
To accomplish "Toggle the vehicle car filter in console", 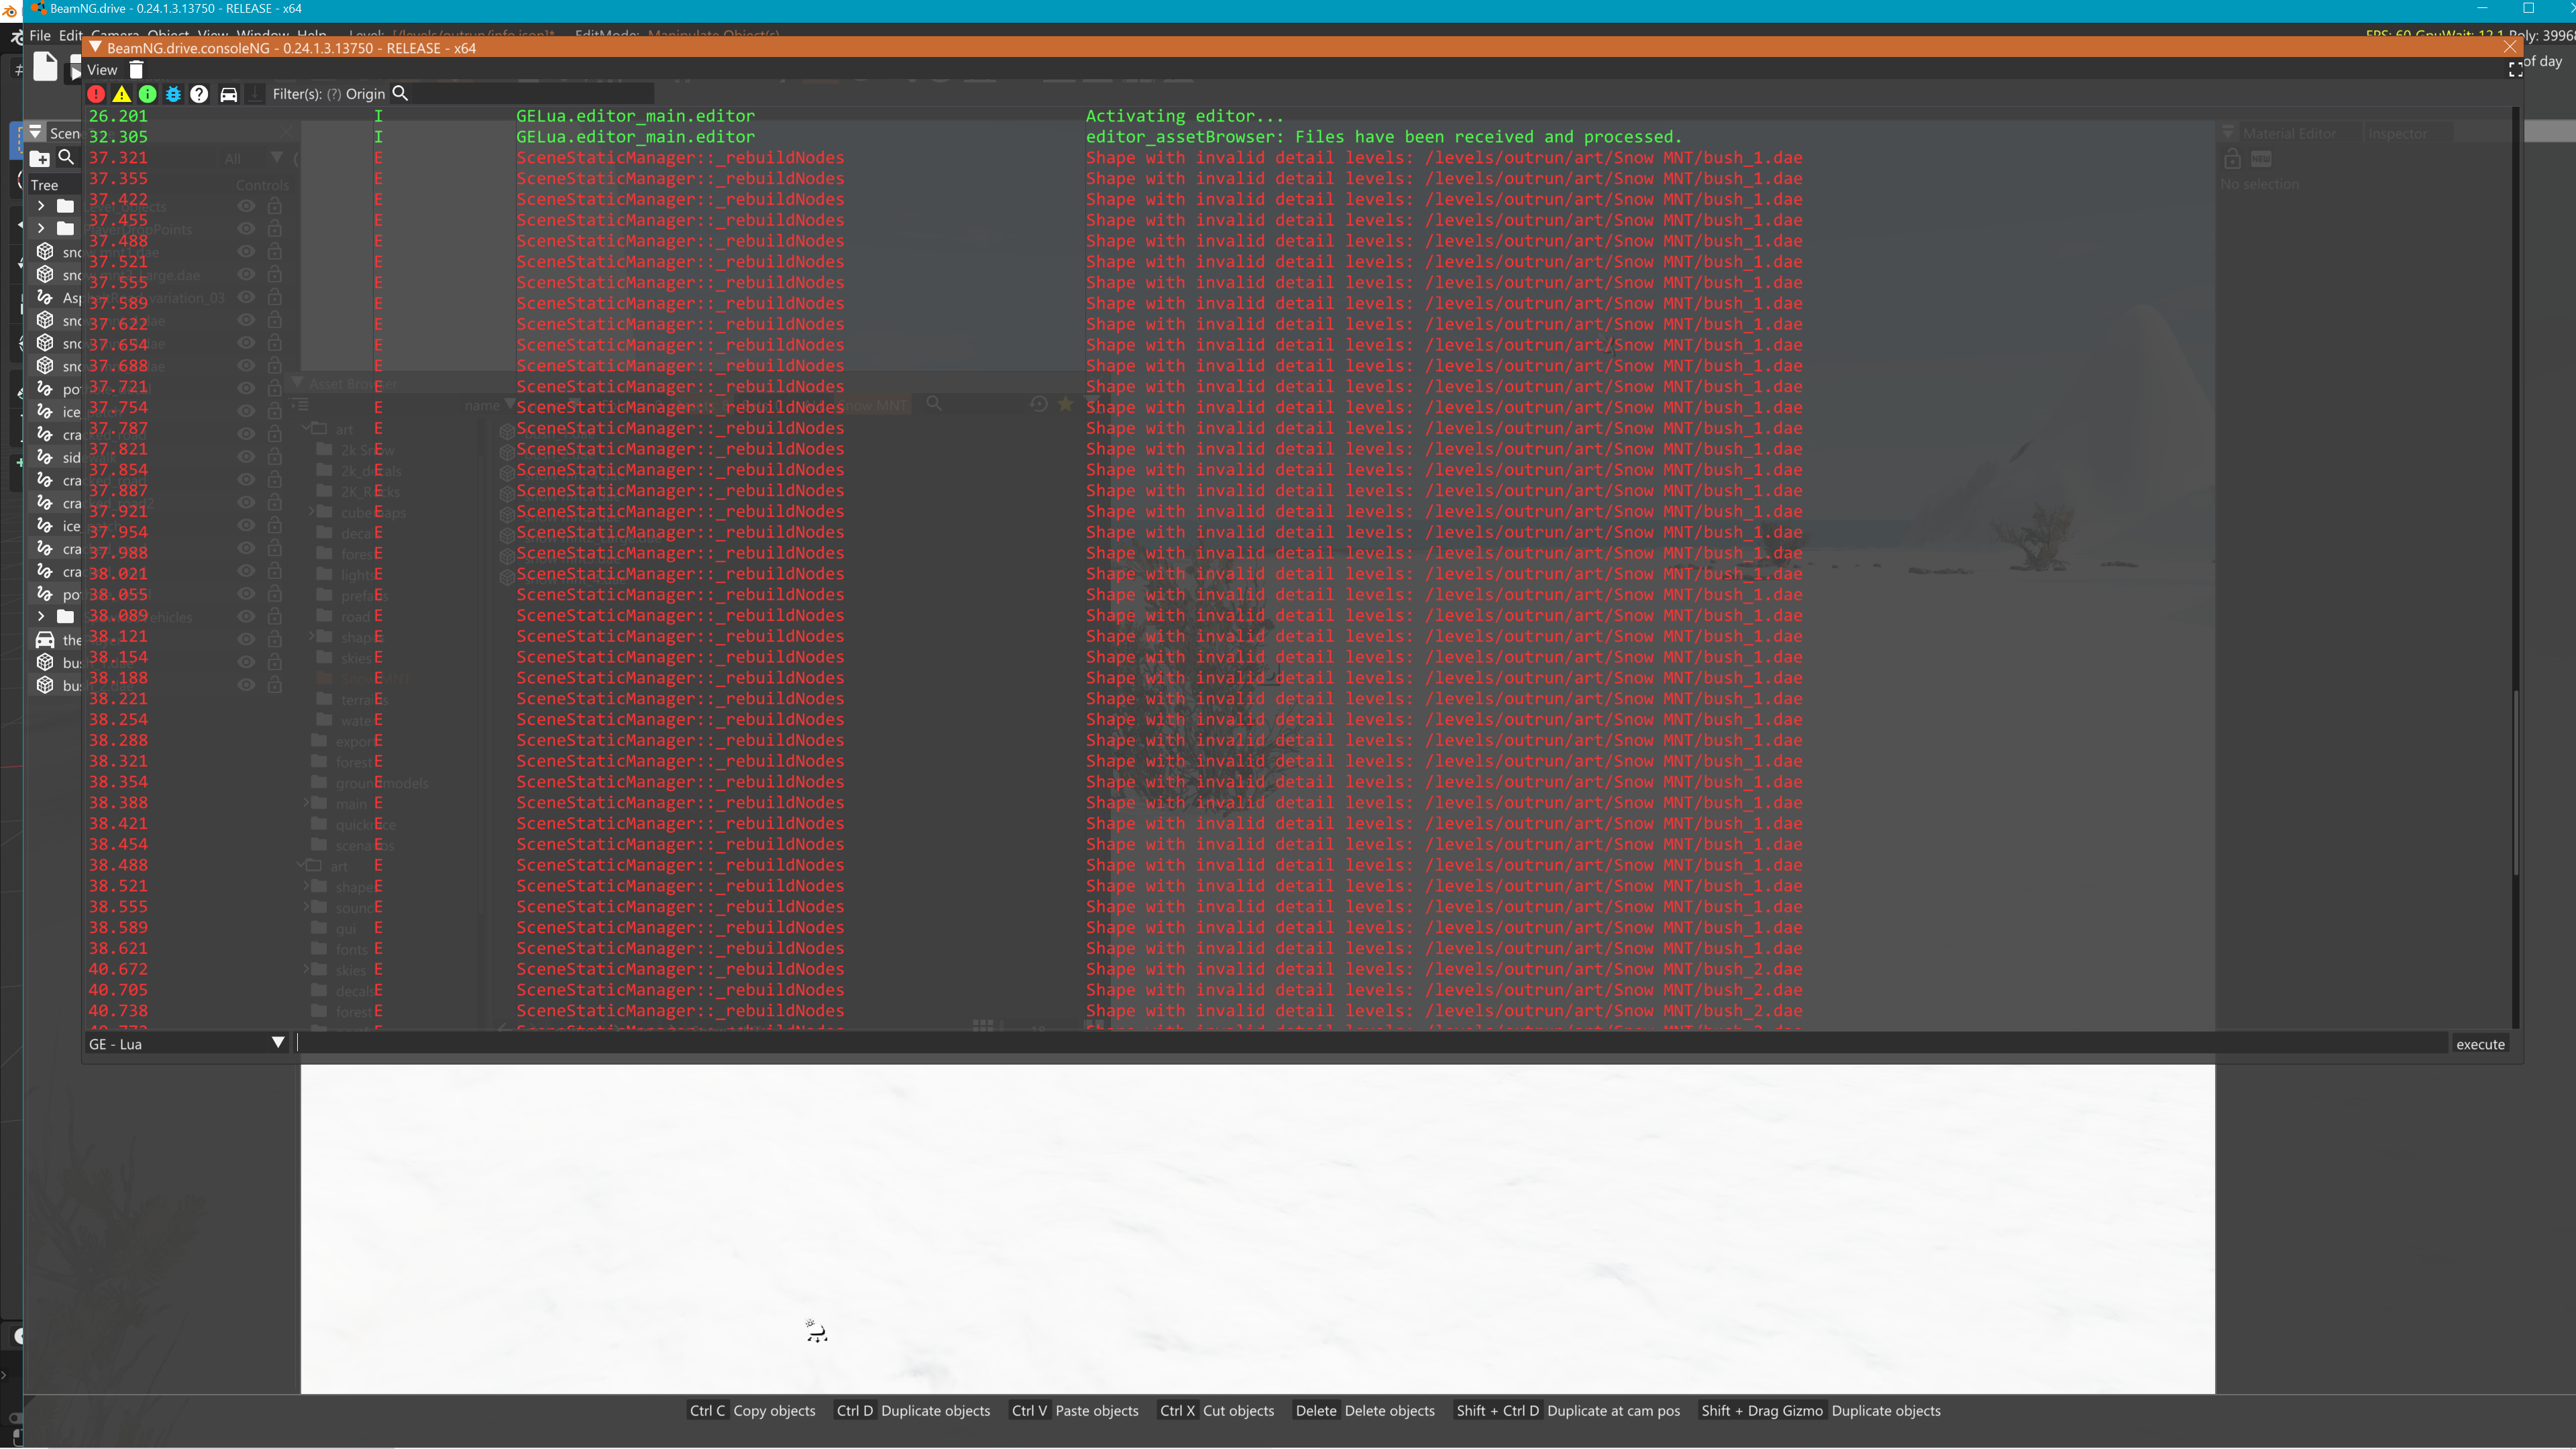I will tap(229, 94).
